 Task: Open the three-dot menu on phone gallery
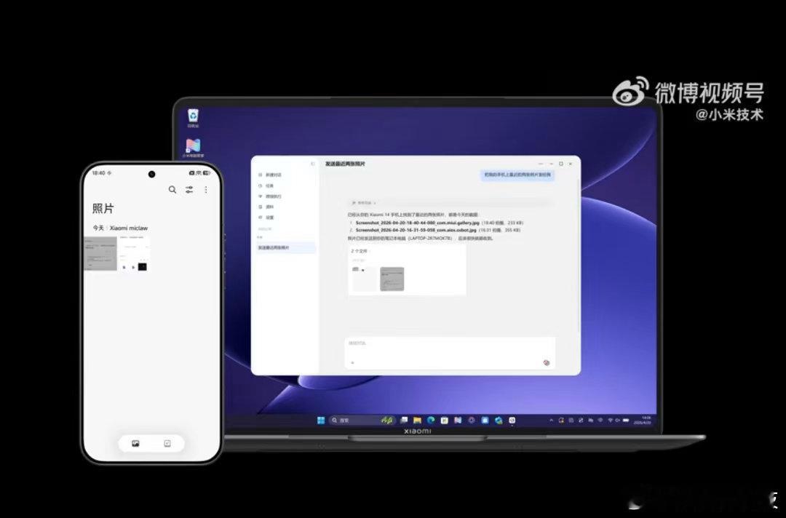[x=205, y=190]
